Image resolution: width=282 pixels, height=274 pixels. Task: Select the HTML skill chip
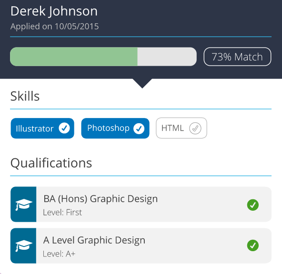click(181, 128)
